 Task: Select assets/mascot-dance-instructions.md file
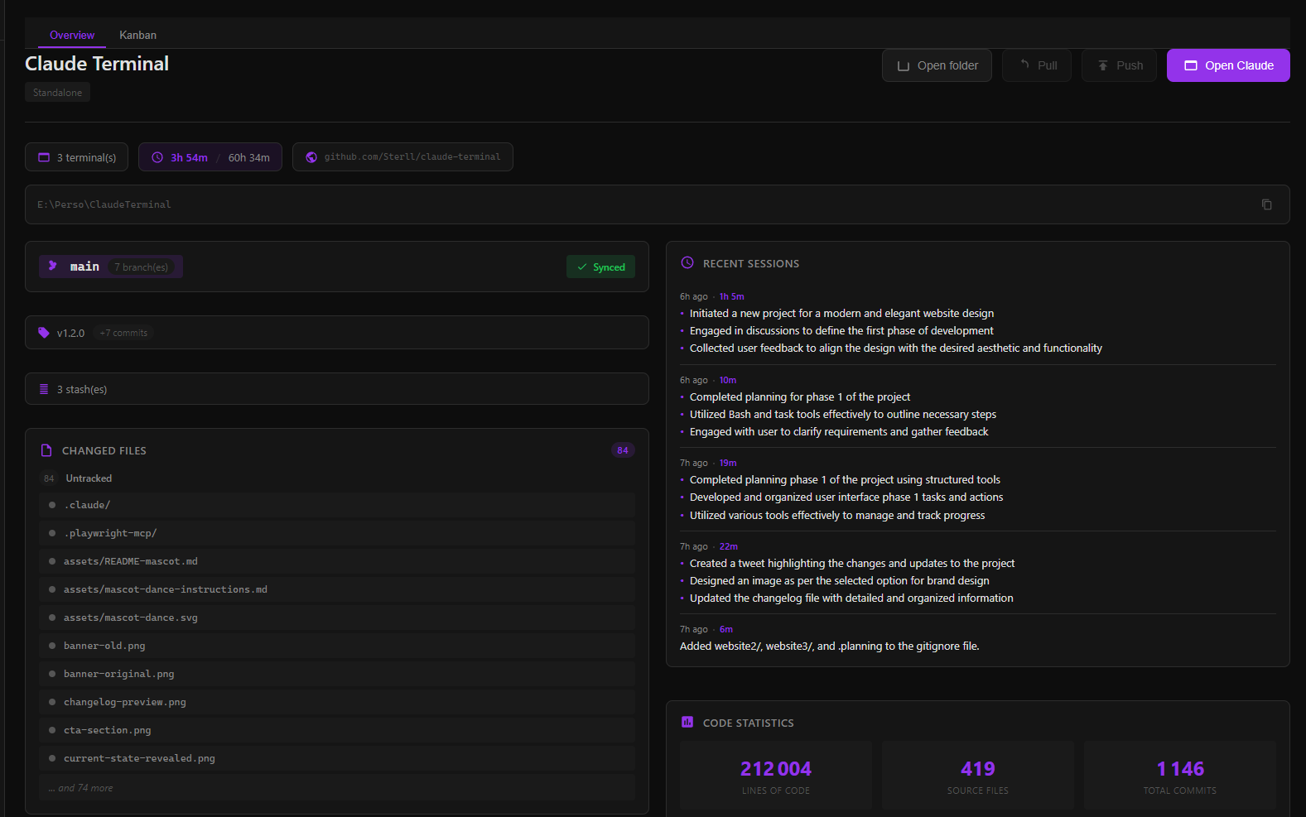click(337, 589)
